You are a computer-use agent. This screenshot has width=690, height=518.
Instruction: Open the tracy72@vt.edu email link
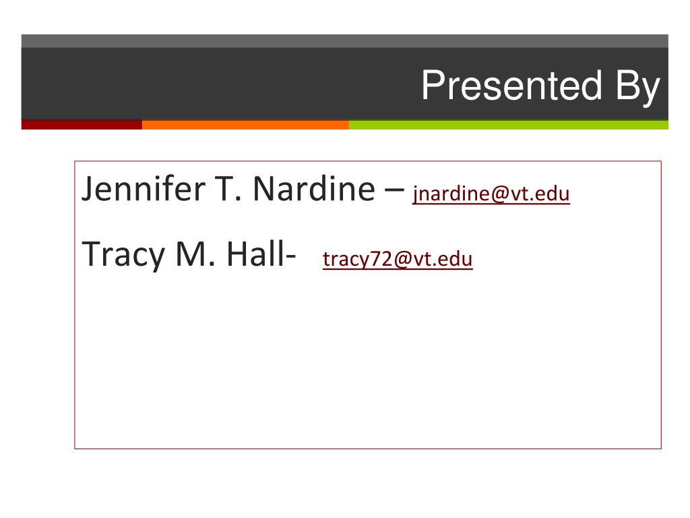[398, 259]
